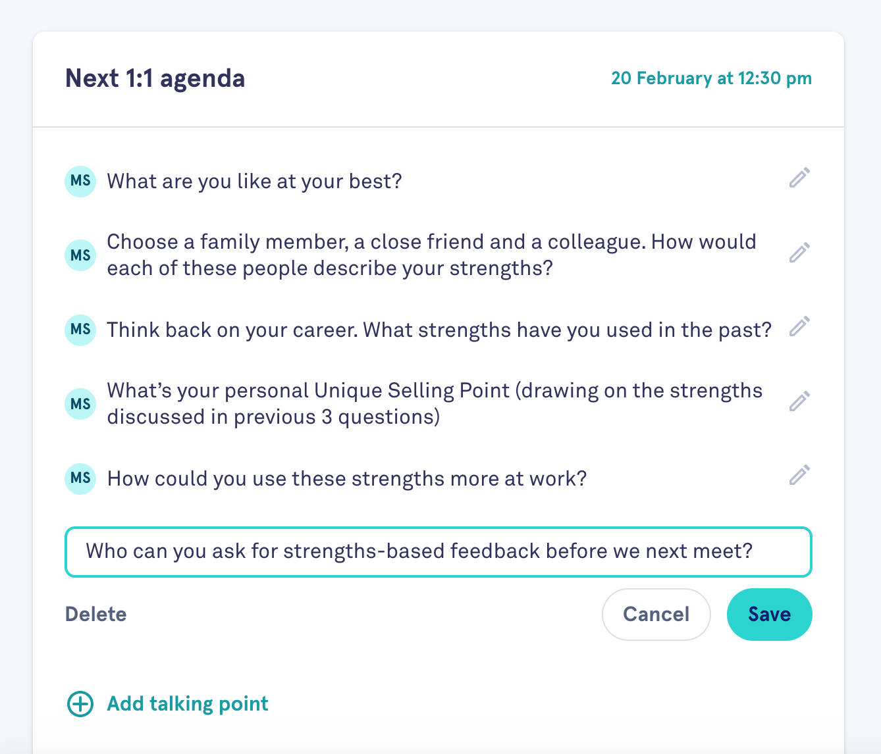Delete the talking point being edited

coord(96,615)
